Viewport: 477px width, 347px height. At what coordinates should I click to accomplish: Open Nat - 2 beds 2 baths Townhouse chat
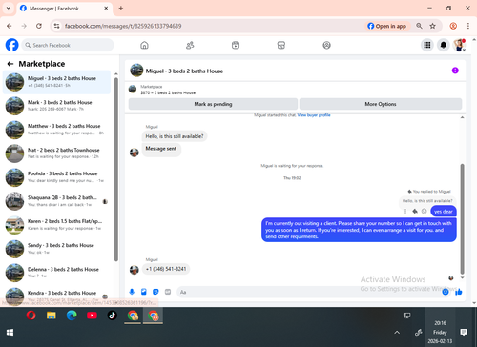point(56,153)
